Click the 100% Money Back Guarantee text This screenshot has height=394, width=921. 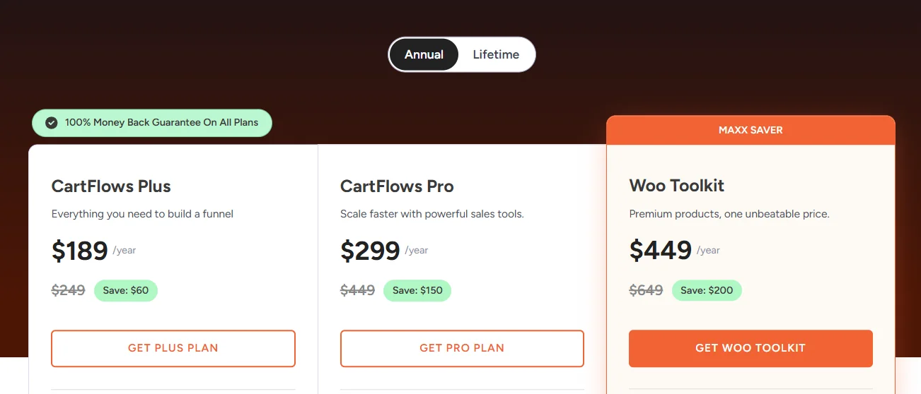click(161, 123)
